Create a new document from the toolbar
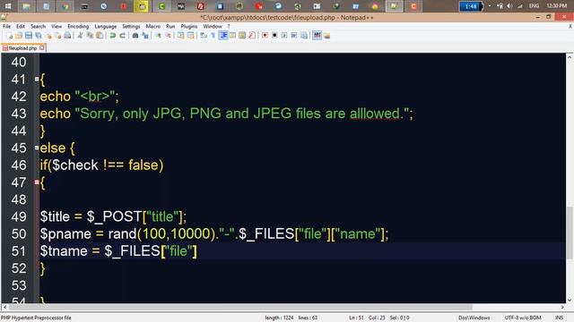574x322 pixels. 9,36
